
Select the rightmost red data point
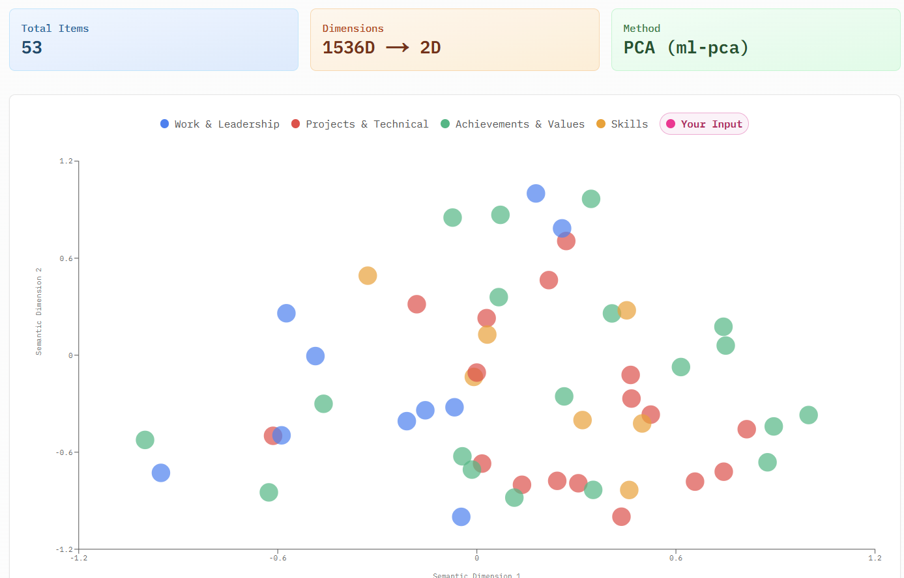747,430
